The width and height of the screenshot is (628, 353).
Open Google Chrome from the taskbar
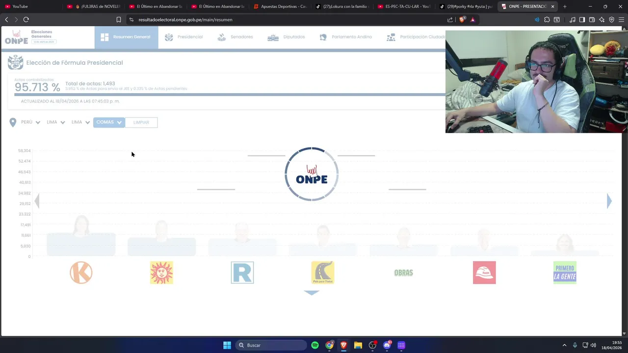click(329, 345)
